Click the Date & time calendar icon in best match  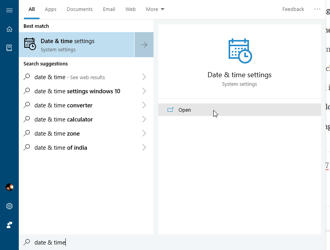tap(30, 44)
